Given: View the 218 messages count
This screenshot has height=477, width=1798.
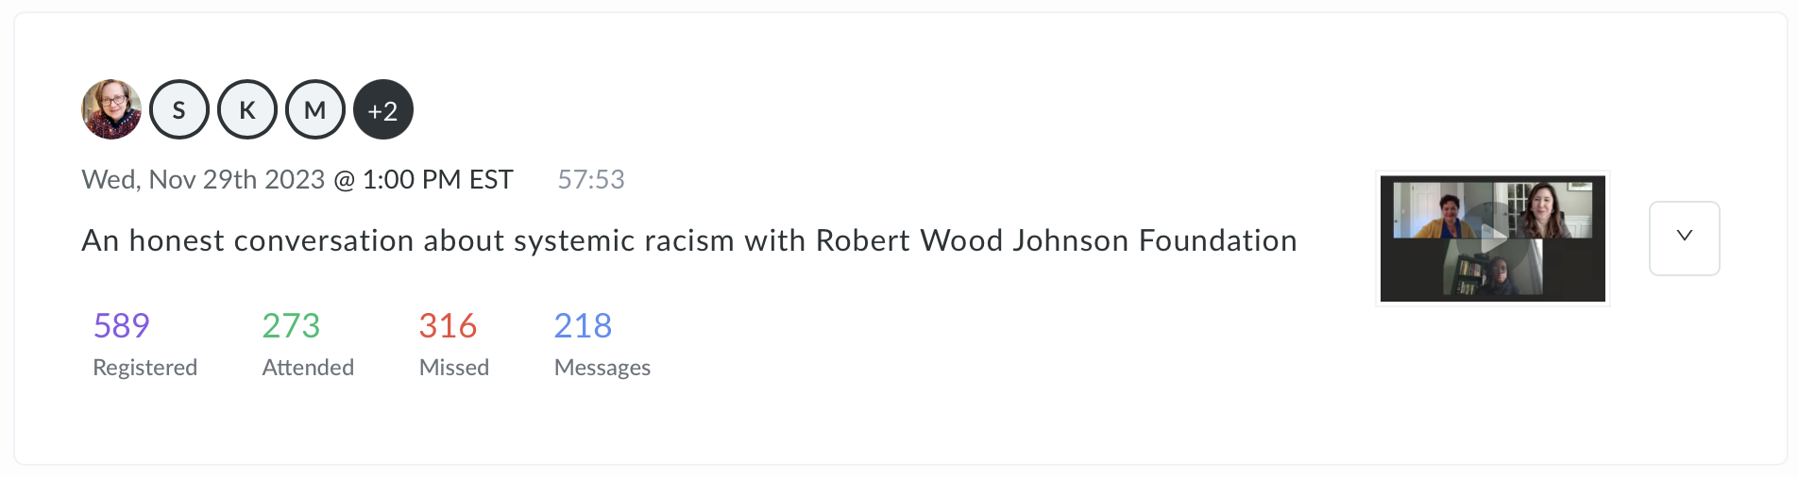Looking at the screenshot, I should (x=583, y=325).
